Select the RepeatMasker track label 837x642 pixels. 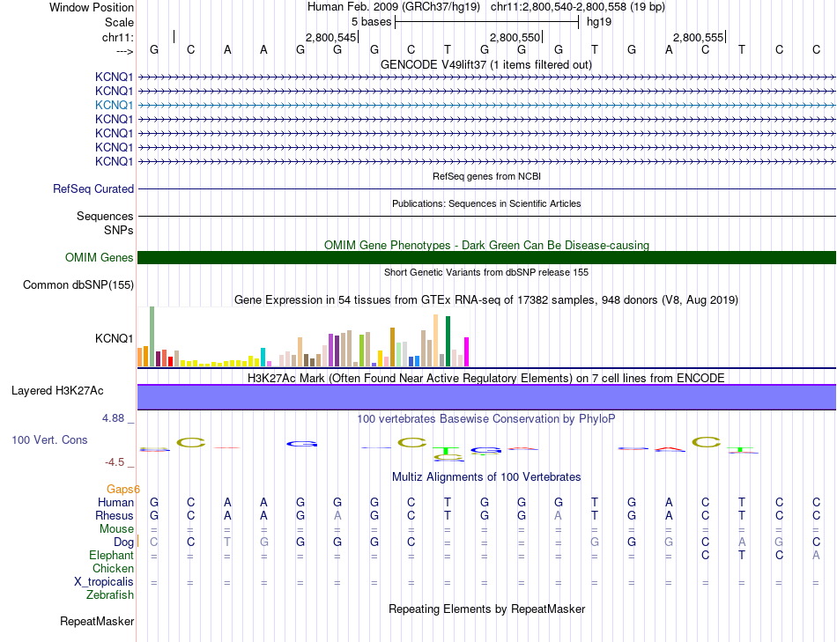pyautogui.click(x=97, y=622)
